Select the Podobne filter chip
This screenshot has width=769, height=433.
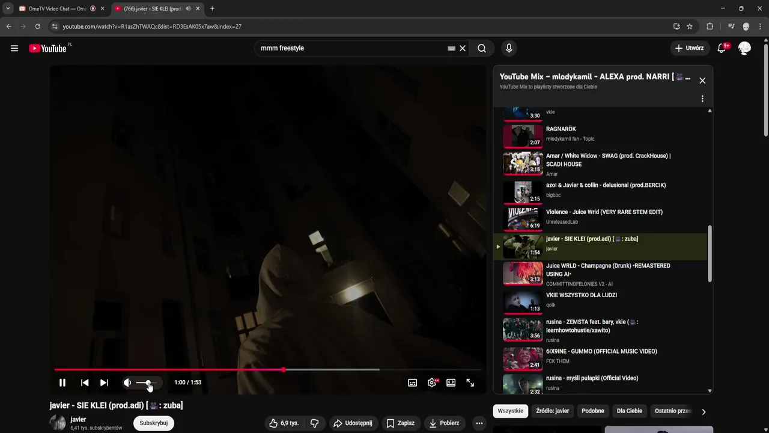pos(593,411)
